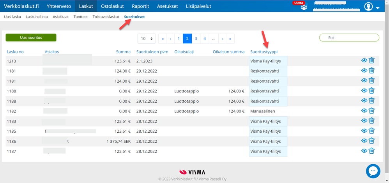
Task: Click Visma Pay-tilitys in row 1187
Action: (x=265, y=151)
